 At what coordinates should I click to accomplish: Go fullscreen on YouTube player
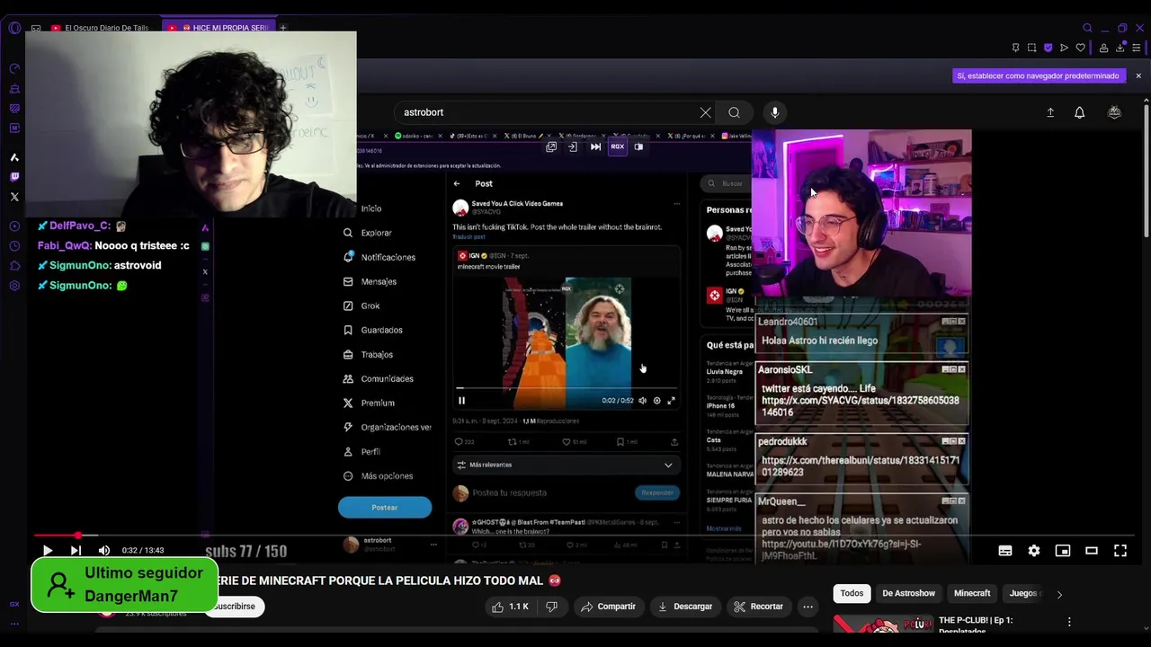pyautogui.click(x=1120, y=551)
